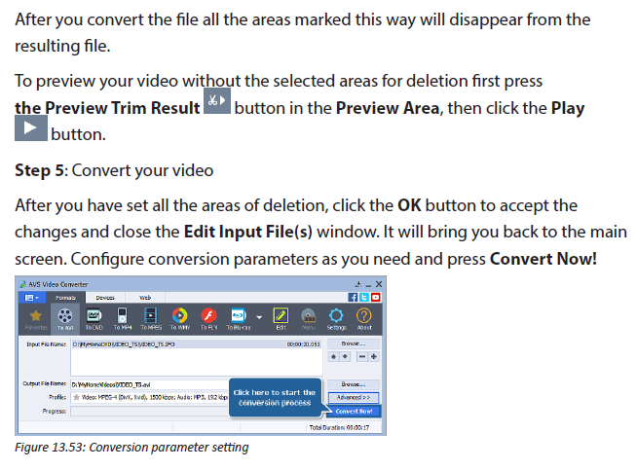Select the To MPEG format icon
Screen dimensions: 637x470
coord(151,319)
